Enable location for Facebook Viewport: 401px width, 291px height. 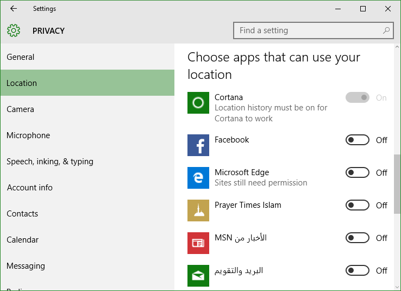click(358, 140)
